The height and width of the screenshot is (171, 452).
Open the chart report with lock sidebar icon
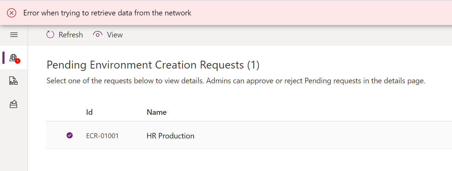pos(13,81)
